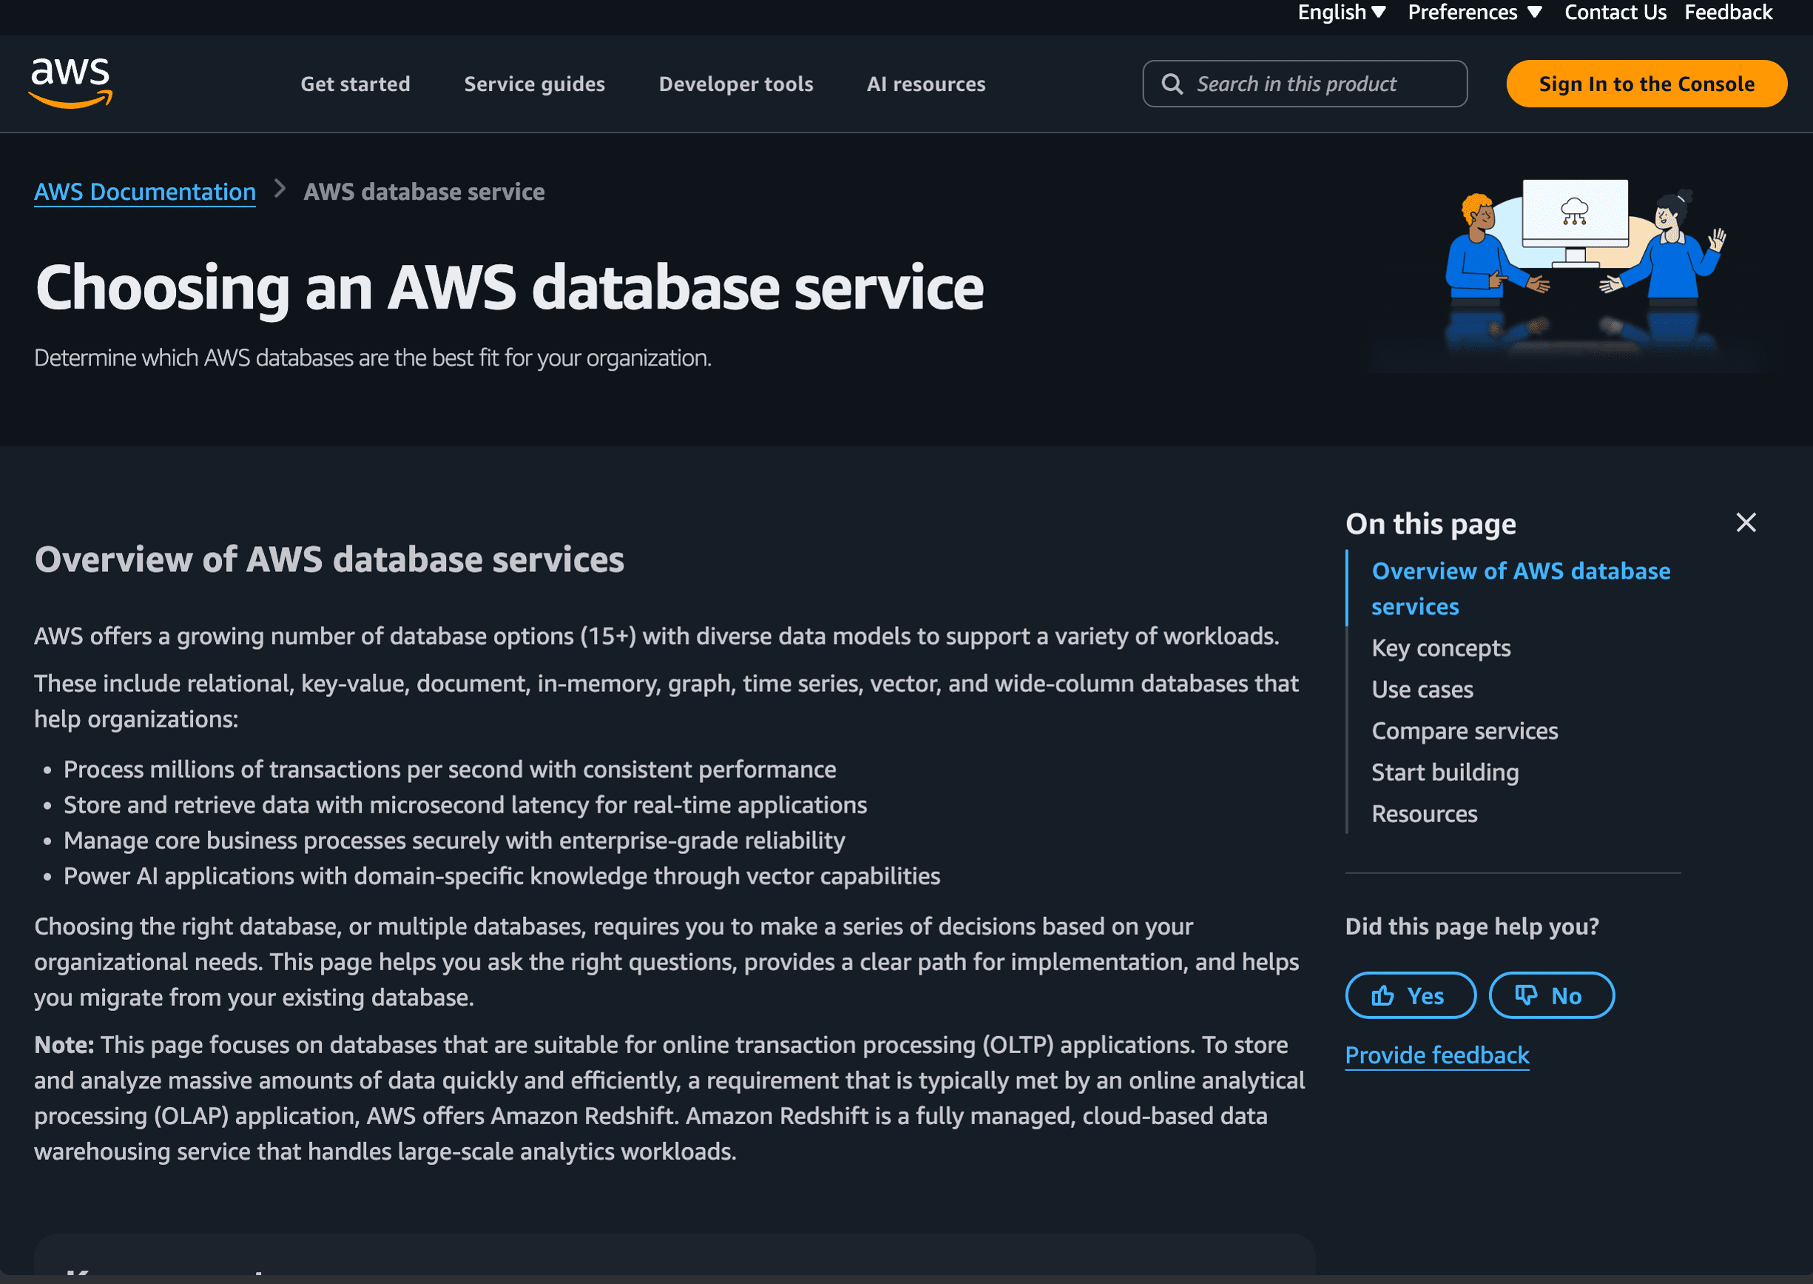Click the On this page heading
The height and width of the screenshot is (1284, 1813).
1431,523
